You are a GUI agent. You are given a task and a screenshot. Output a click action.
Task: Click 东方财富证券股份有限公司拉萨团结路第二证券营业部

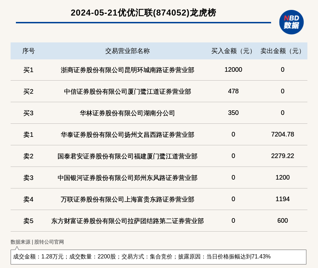click(127, 221)
